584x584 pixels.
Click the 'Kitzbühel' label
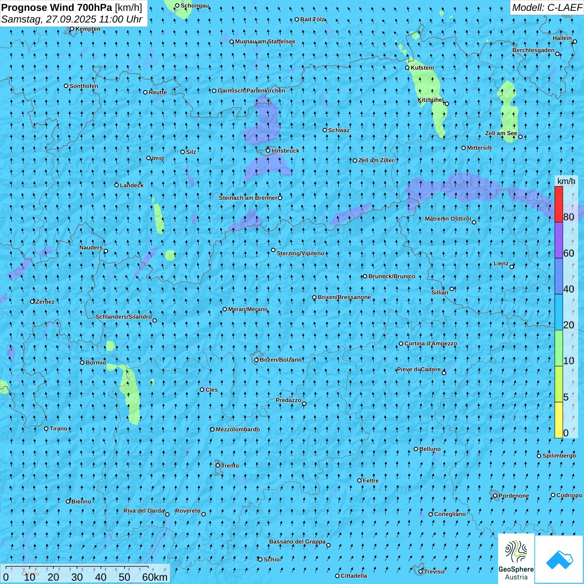430,100
